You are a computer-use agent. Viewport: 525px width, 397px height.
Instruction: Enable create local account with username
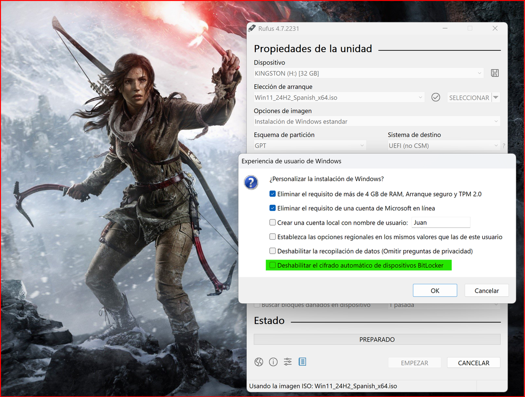(x=273, y=222)
